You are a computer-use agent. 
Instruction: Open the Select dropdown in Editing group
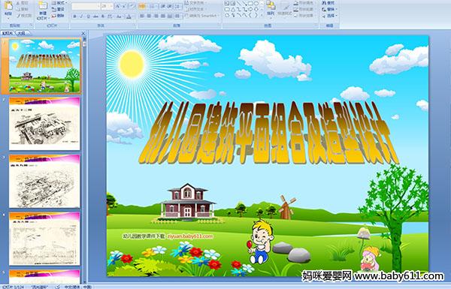[329, 16]
